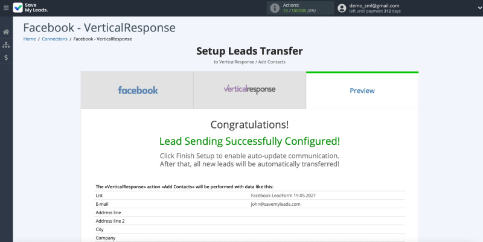Click the 'left until payment 312 days' text

(375, 11)
